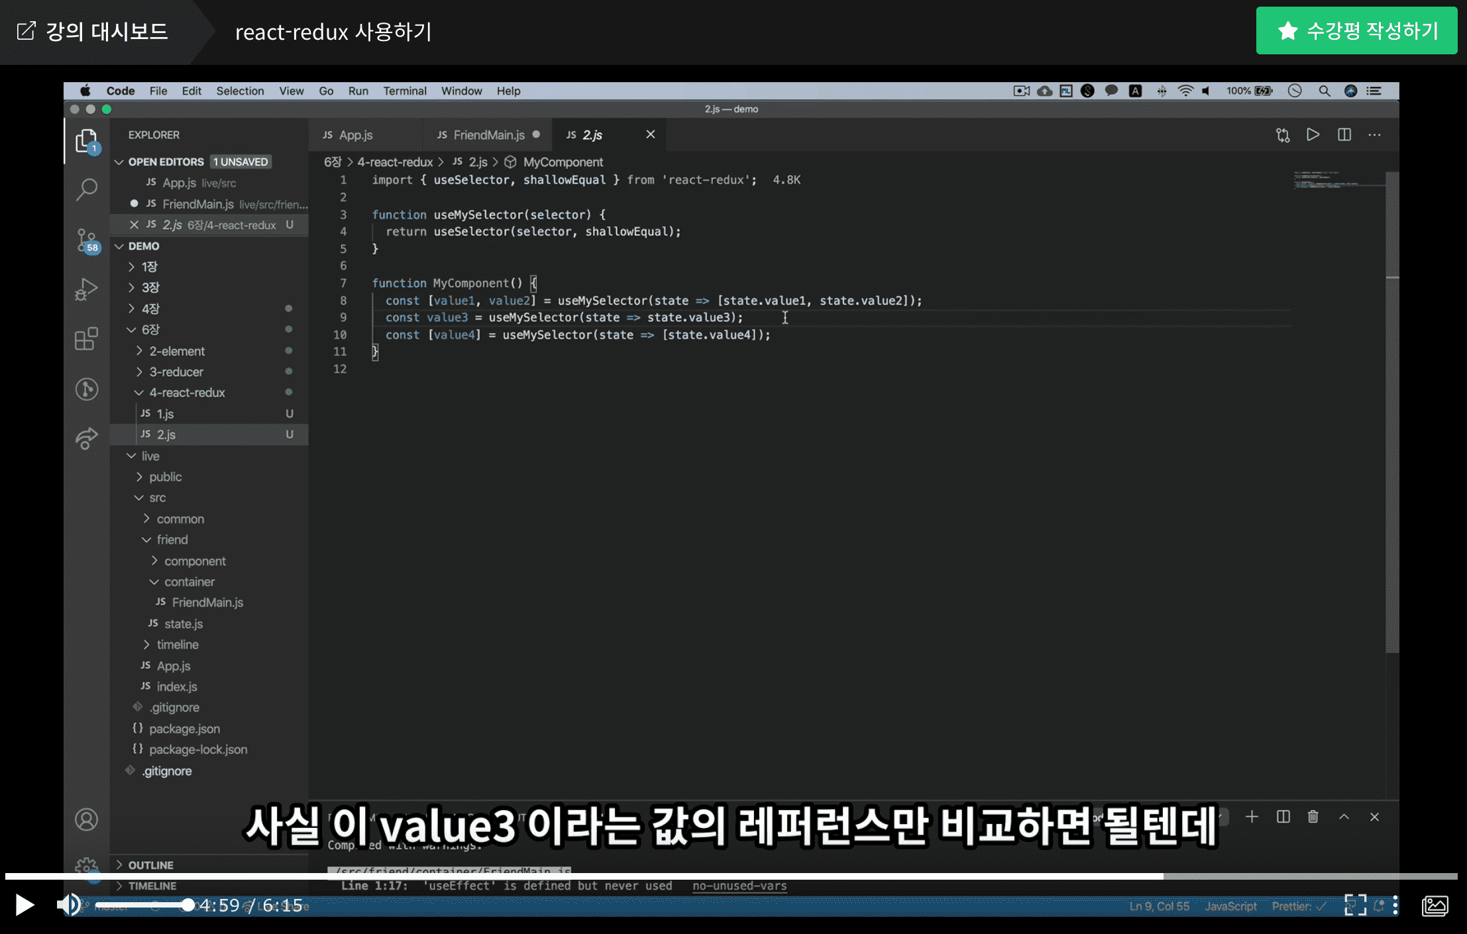Play the lecture video
The height and width of the screenshot is (934, 1467).
(x=25, y=905)
